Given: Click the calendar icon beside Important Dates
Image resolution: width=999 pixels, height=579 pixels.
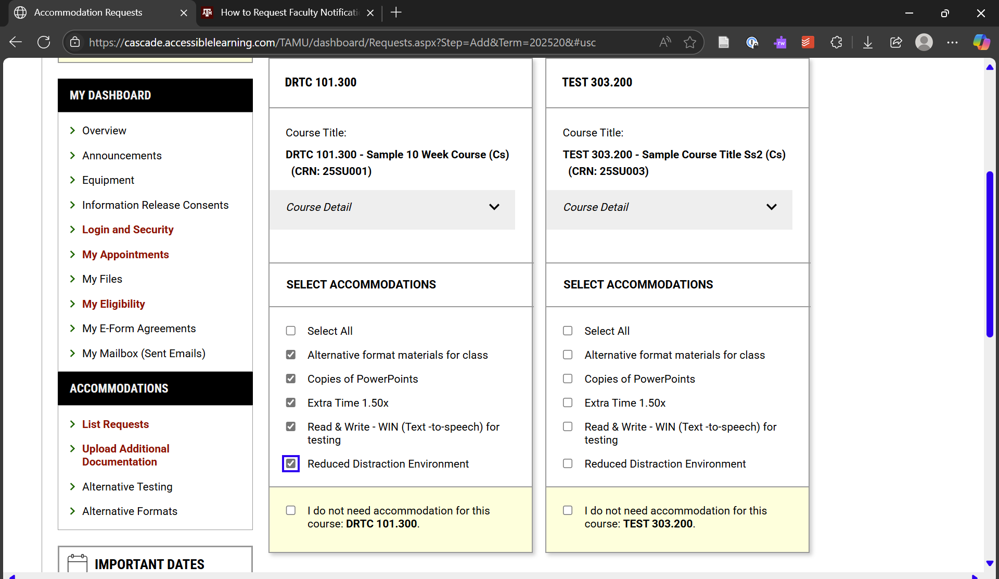Looking at the screenshot, I should coord(78,563).
